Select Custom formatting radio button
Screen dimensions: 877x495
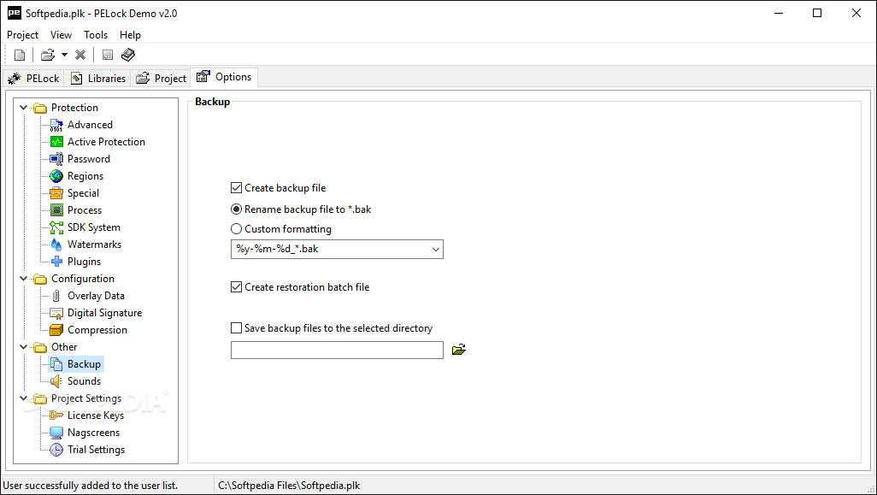pyautogui.click(x=237, y=229)
